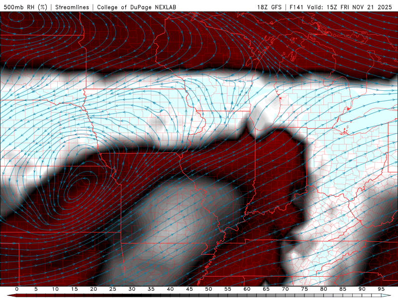The height and width of the screenshot is (298, 398).
Task: Click the '0' colorbar scale value
Action: pyautogui.click(x=17, y=289)
